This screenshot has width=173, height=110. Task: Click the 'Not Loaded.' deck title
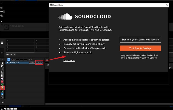point(16,26)
